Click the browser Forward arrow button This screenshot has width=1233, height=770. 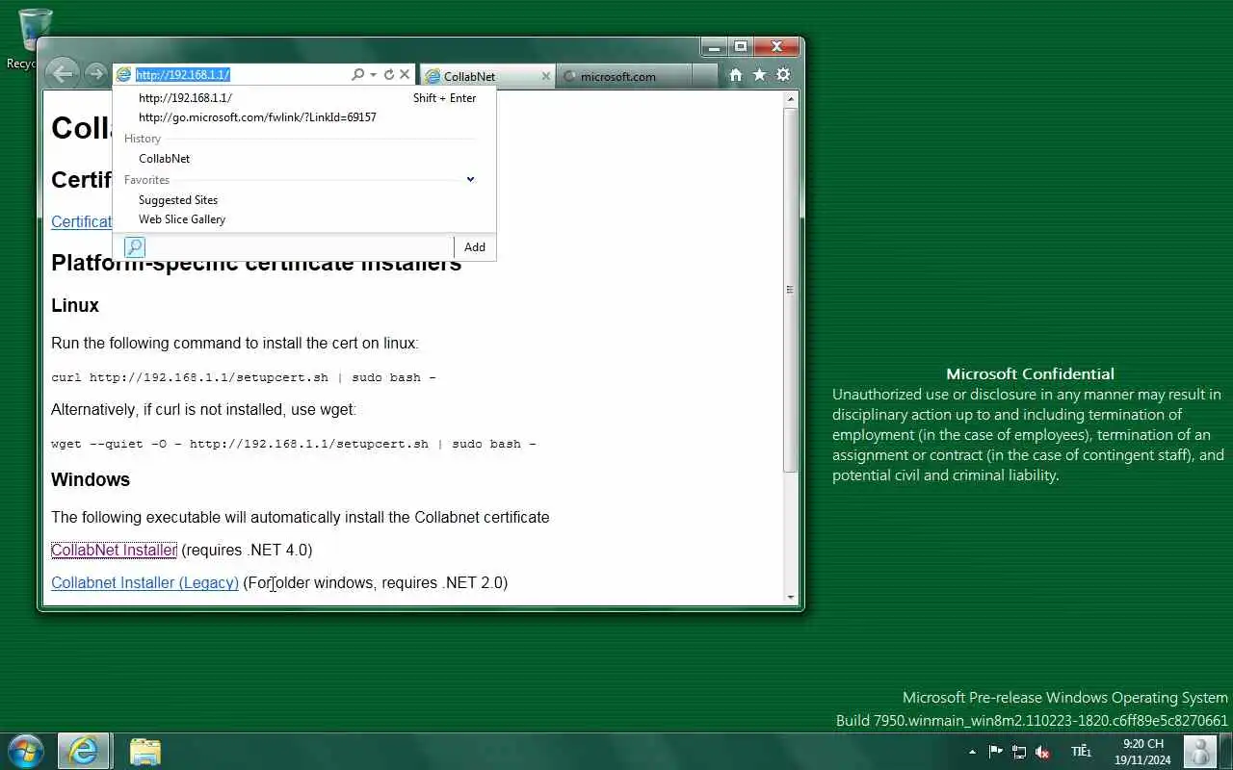[94, 74]
